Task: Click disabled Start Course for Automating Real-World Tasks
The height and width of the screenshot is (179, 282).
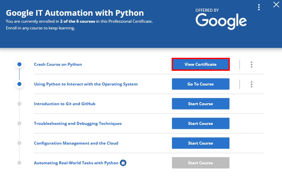Action: click(200, 163)
